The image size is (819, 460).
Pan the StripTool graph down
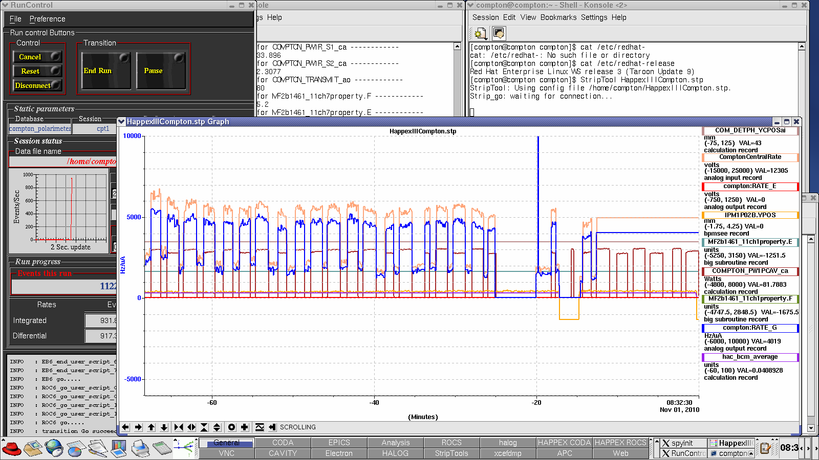164,427
